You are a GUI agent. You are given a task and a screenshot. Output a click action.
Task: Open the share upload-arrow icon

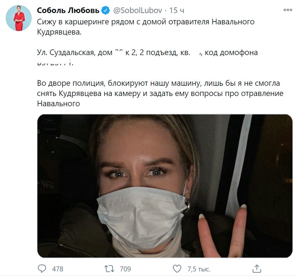point(257,269)
